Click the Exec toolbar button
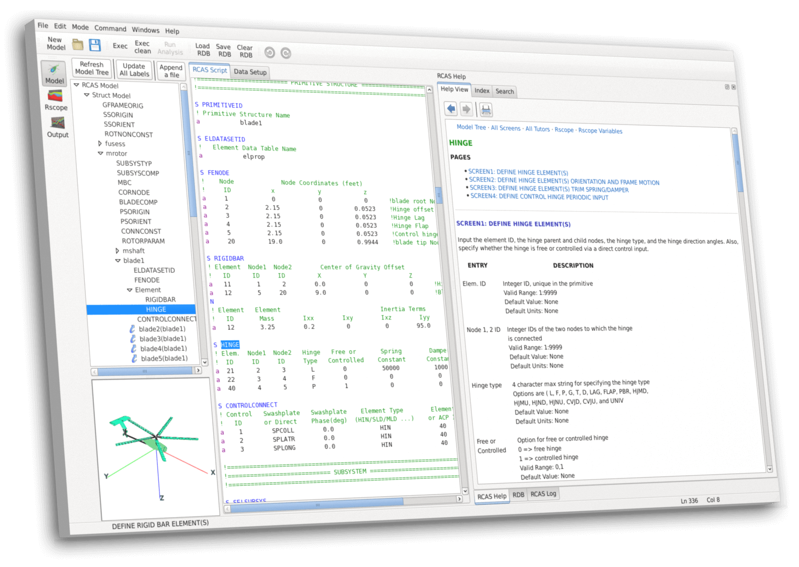This screenshot has height=567, width=799. pyautogui.click(x=120, y=46)
